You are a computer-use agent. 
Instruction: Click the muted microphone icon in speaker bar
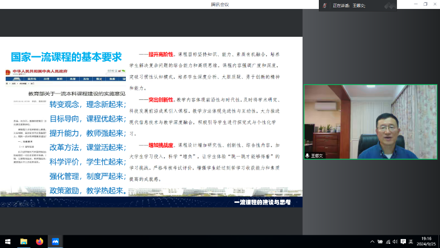pos(325,5)
